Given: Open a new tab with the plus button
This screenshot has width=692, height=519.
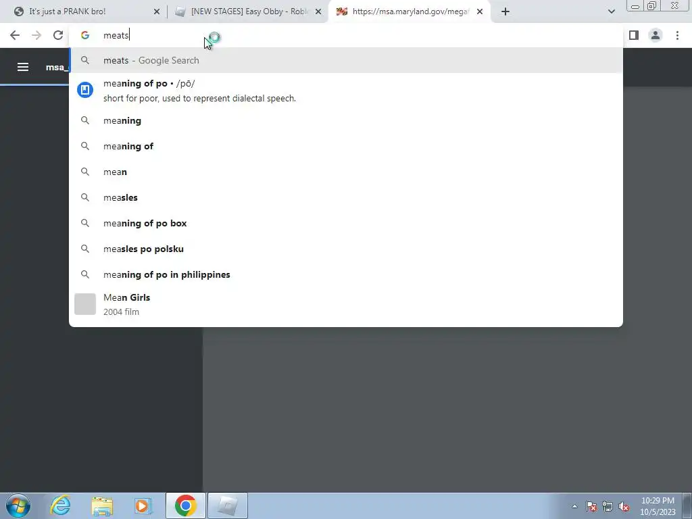Looking at the screenshot, I should point(505,12).
